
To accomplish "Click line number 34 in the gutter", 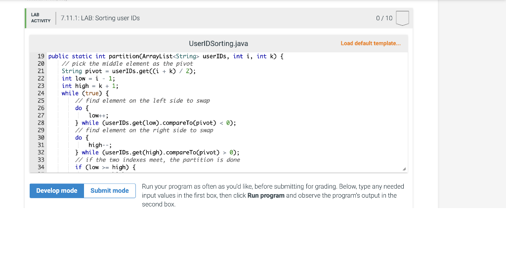I will pyautogui.click(x=41, y=167).
